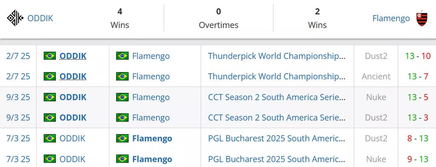
Task: Click Brazil flag beside Flamengo in Ancient row
Action: coord(122,76)
